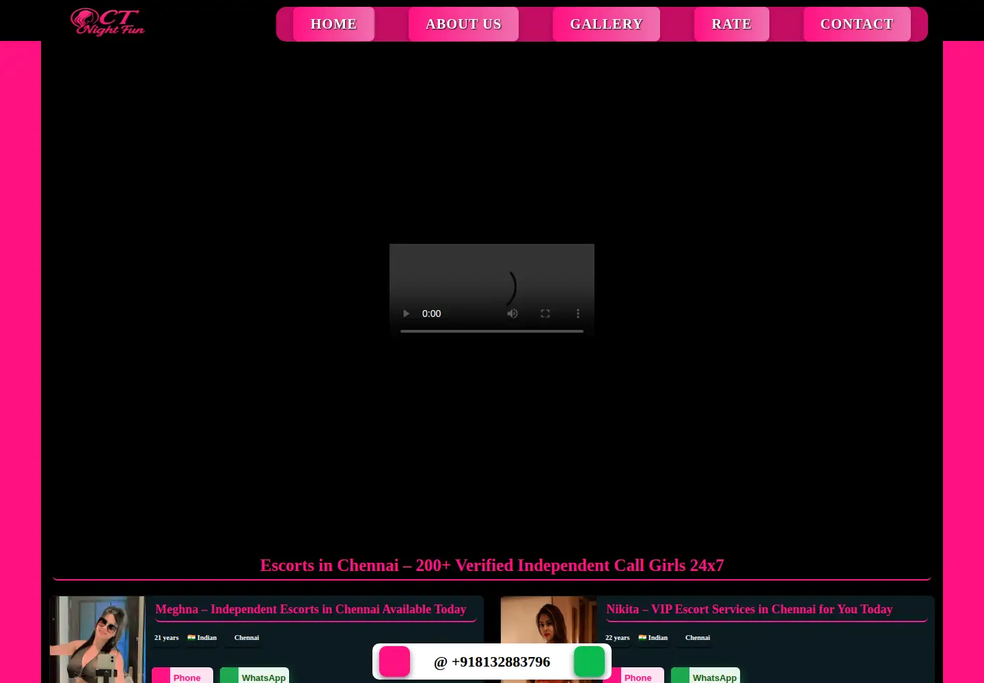Open the CONTACT menu item
This screenshot has width=984, height=683.
point(857,24)
